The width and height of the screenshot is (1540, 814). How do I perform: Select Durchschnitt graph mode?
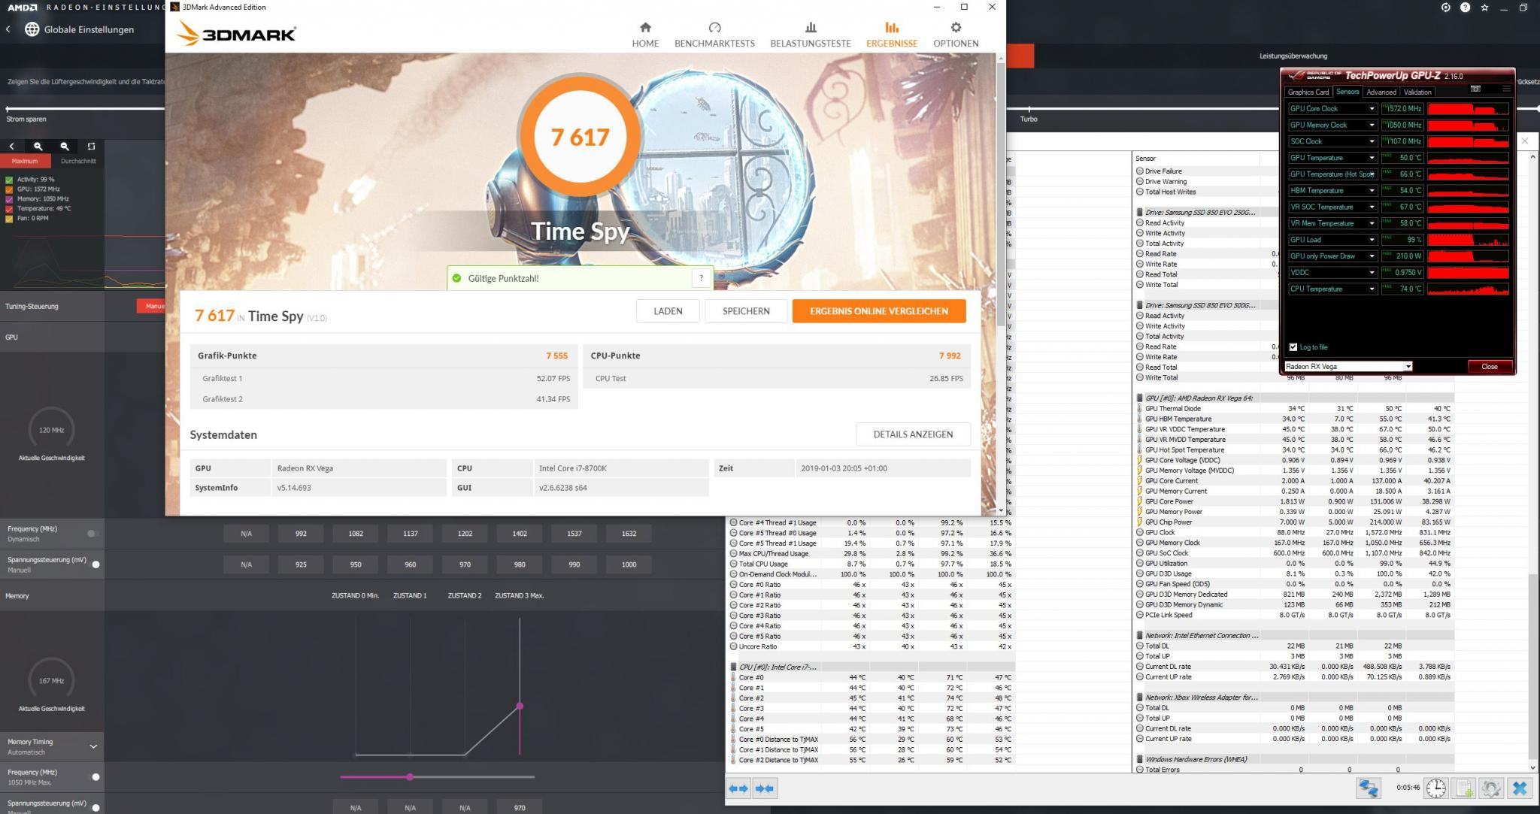78,161
